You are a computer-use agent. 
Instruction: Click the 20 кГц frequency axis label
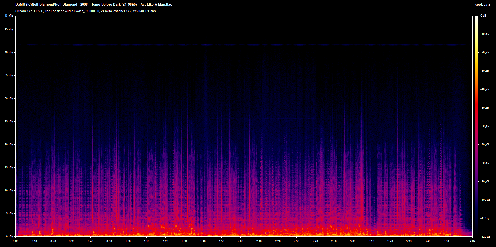coord(9,144)
